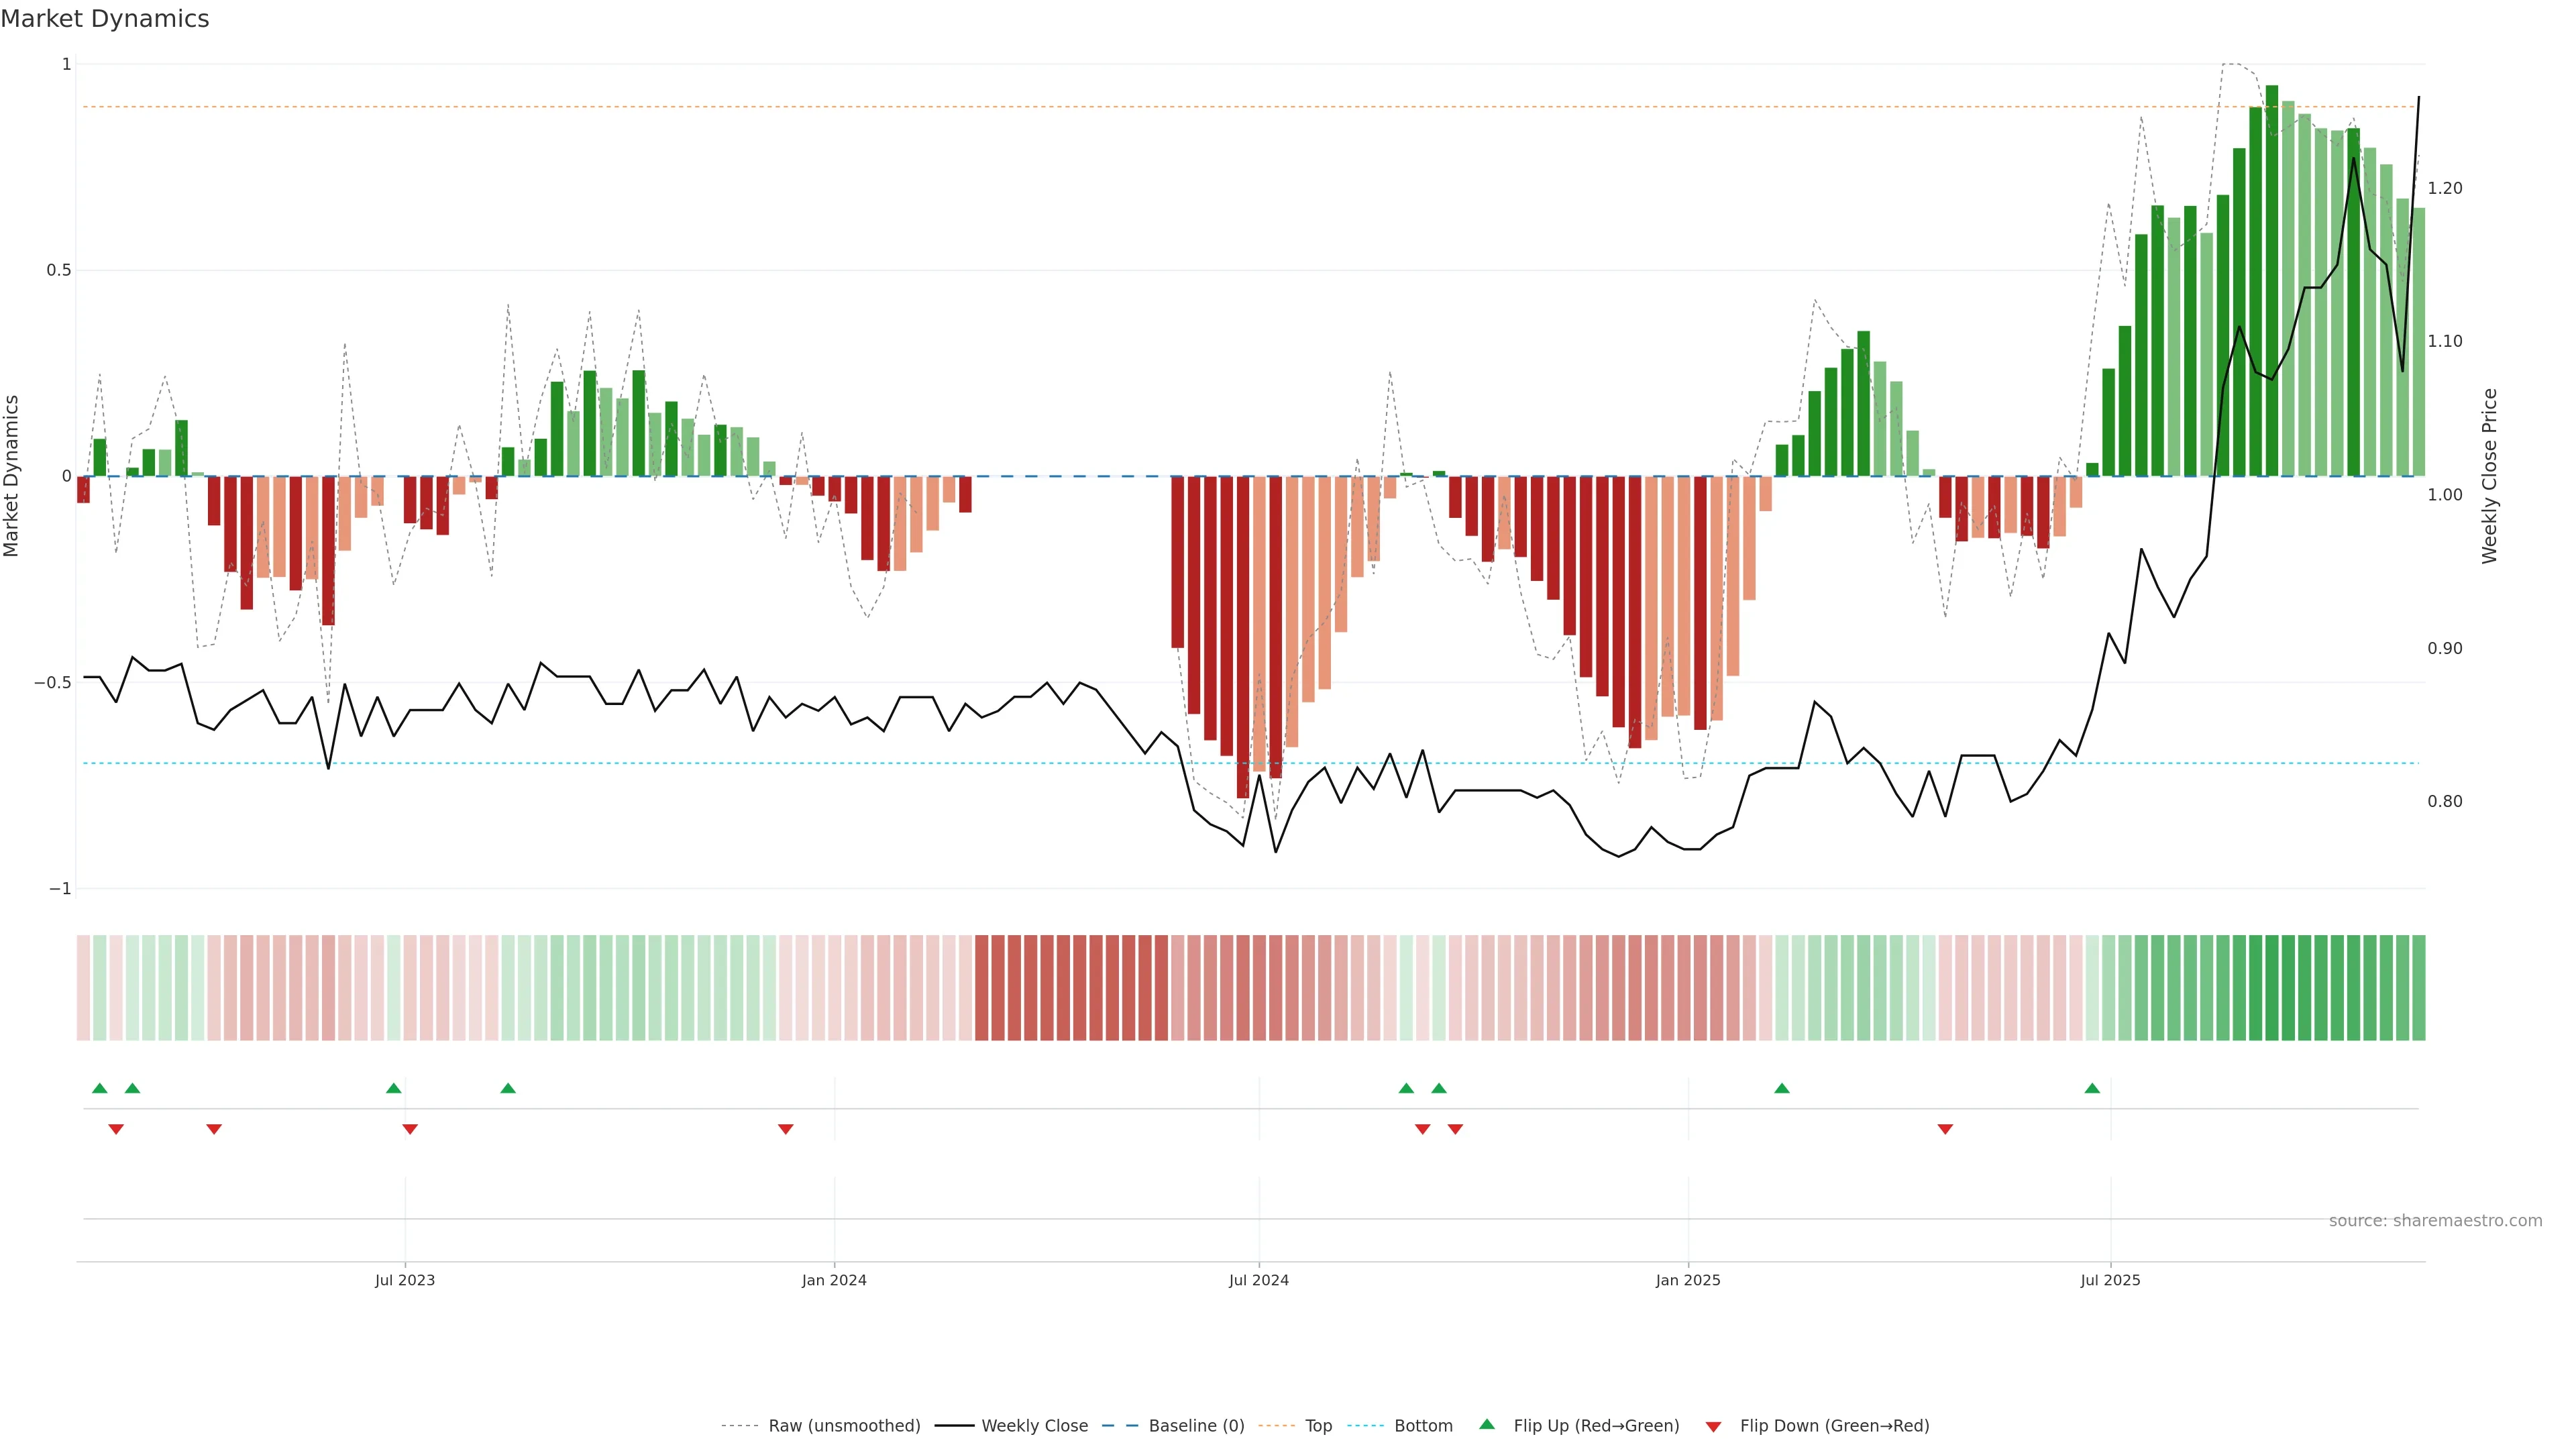Click the Top legend orange dashed swatch
Image resolution: width=2576 pixels, height=1449 pixels.
(x=1276, y=1426)
